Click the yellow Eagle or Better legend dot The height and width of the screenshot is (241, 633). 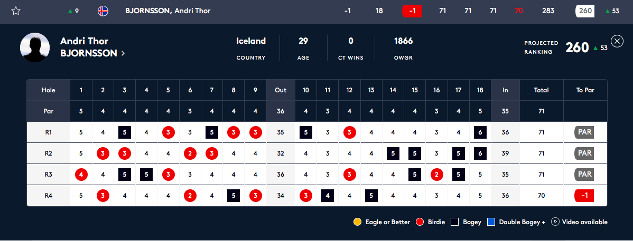pos(357,221)
